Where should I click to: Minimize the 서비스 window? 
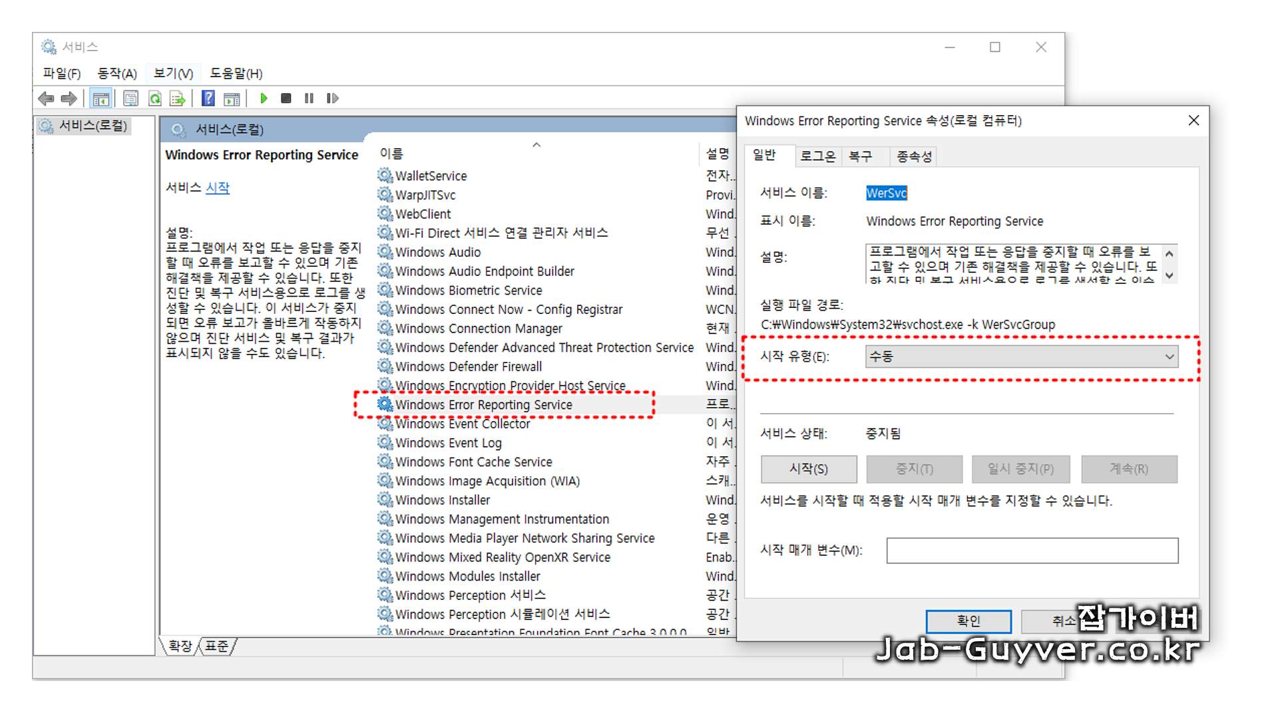coord(950,47)
